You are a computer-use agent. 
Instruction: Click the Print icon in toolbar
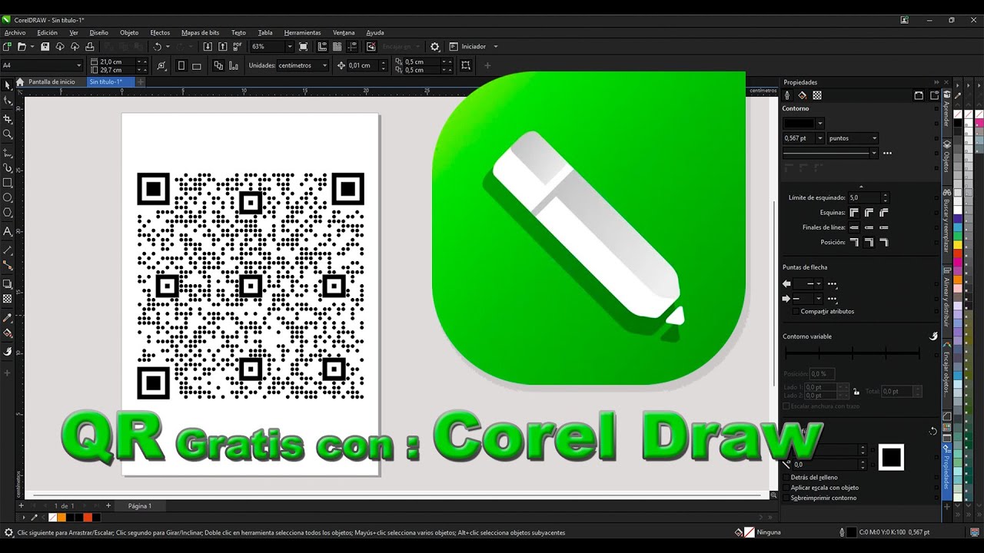coord(90,47)
